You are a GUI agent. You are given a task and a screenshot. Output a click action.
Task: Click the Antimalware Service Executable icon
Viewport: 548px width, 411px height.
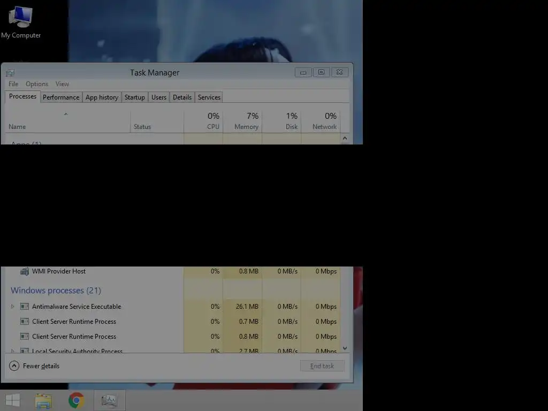25,307
